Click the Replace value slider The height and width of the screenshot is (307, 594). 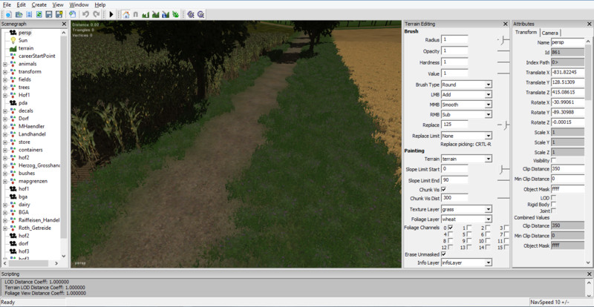[x=503, y=125]
